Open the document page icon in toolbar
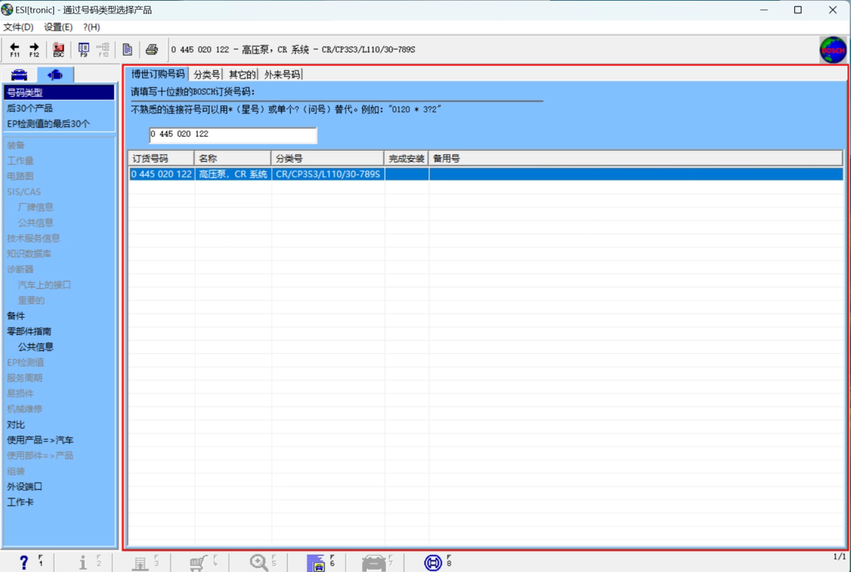The width and height of the screenshot is (851, 572). (128, 50)
